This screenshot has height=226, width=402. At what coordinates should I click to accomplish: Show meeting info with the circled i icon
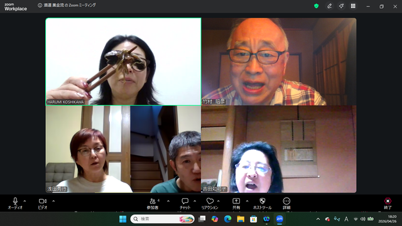tap(40, 6)
